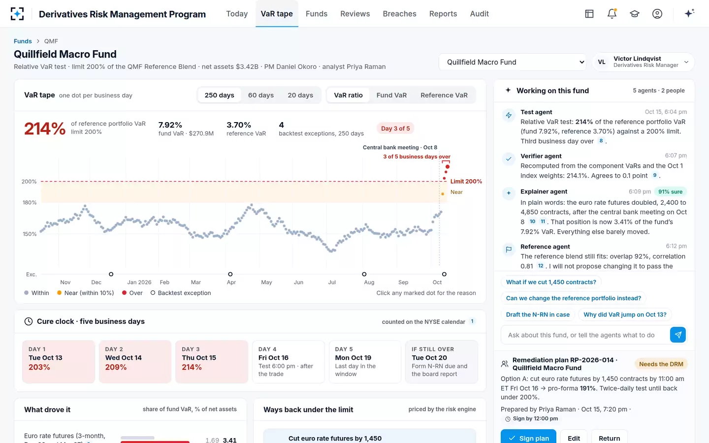709x443 pixels.
Task: Open the Audit tab
Action: click(x=480, y=14)
